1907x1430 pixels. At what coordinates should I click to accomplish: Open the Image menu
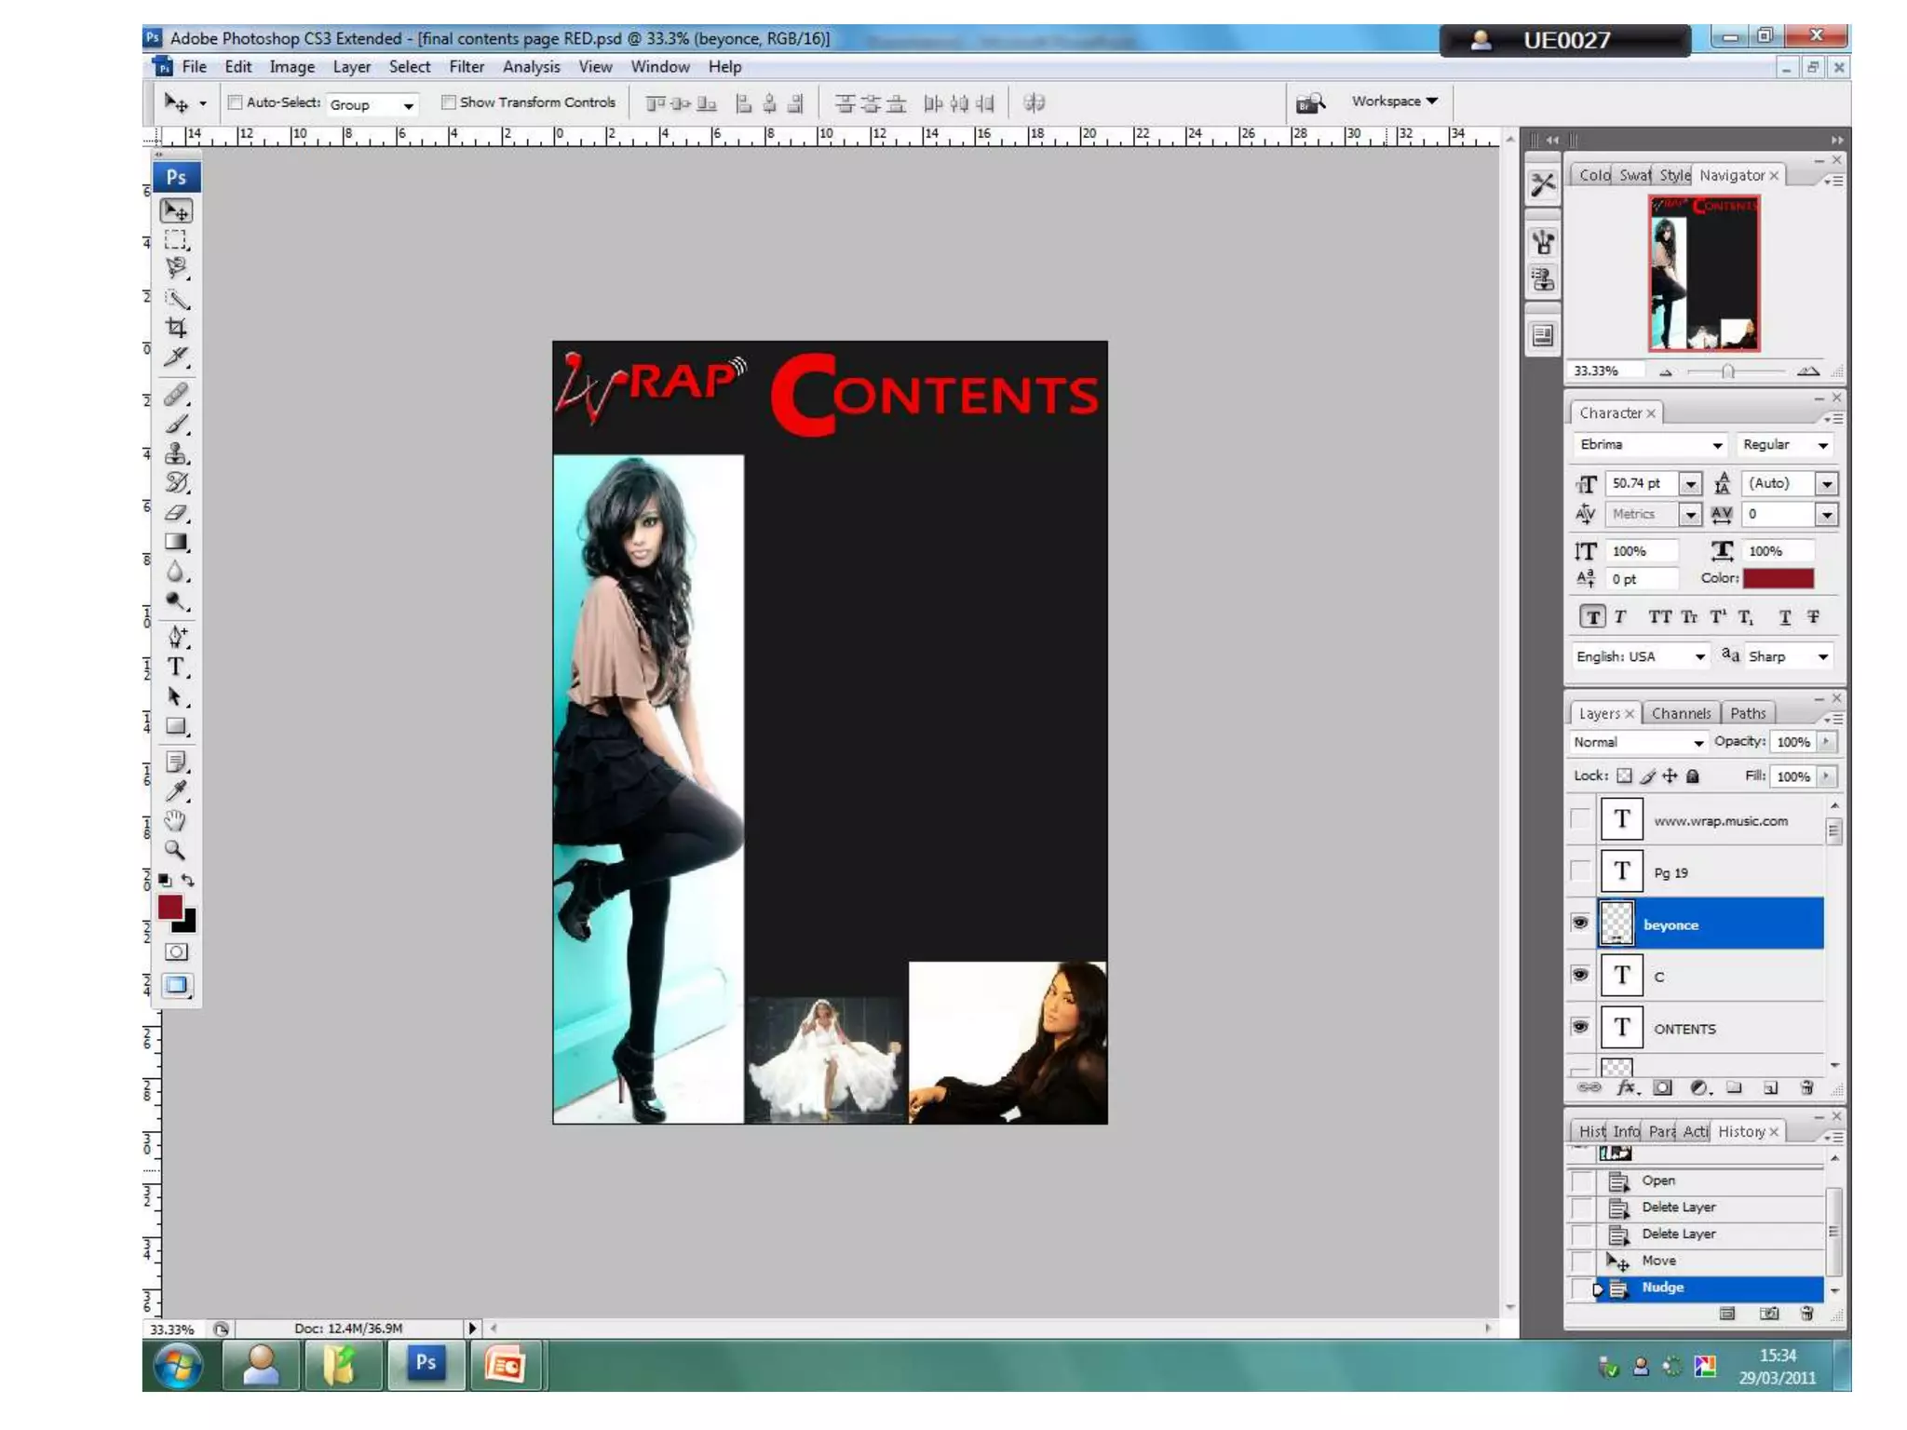pyautogui.click(x=292, y=67)
